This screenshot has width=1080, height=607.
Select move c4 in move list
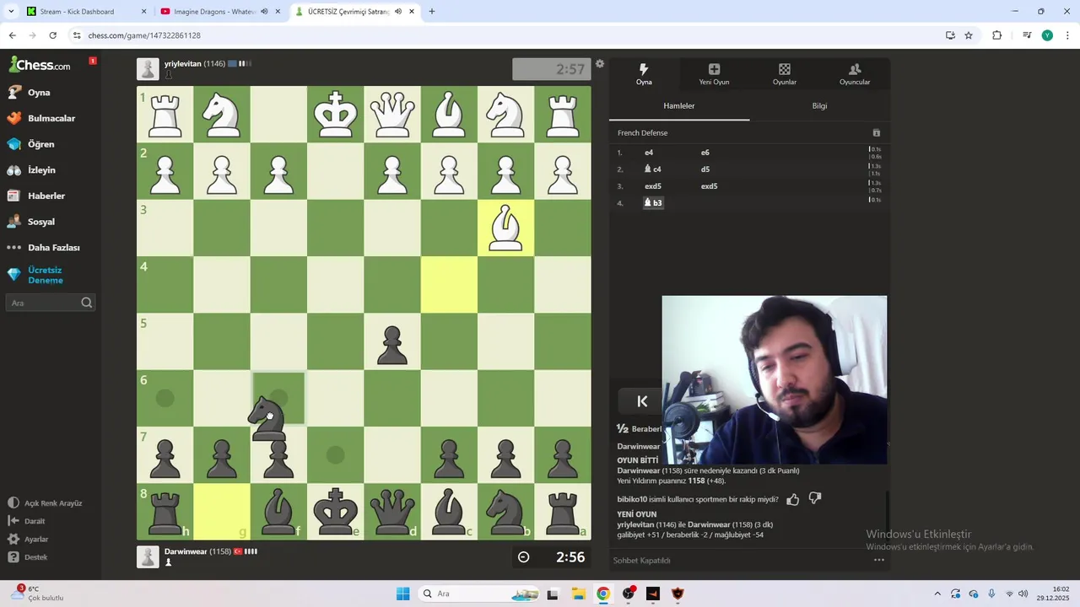click(653, 169)
